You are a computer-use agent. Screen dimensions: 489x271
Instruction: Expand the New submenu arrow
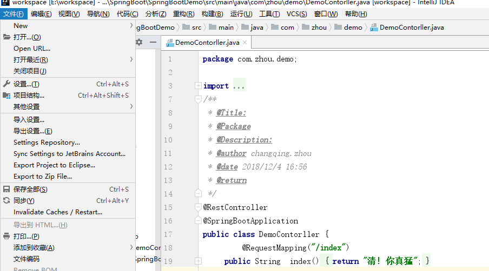click(x=131, y=25)
